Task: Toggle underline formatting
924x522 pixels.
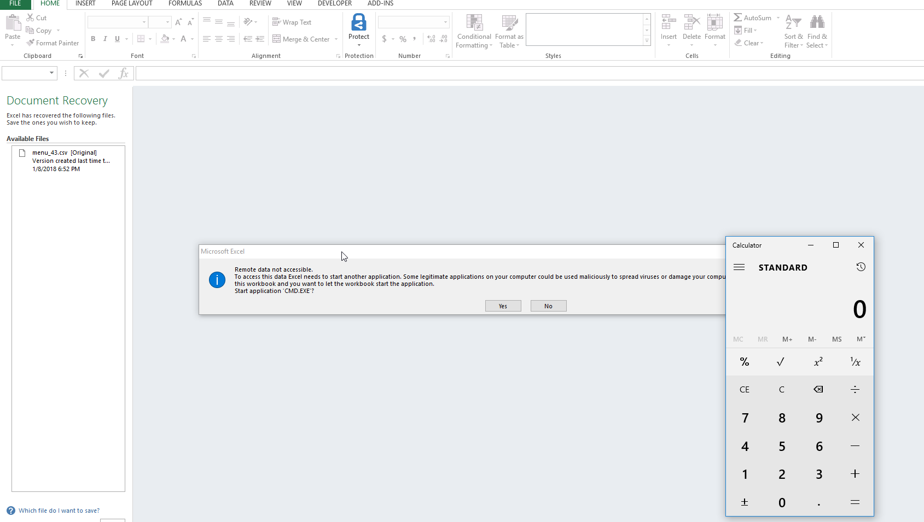Action: (117, 39)
